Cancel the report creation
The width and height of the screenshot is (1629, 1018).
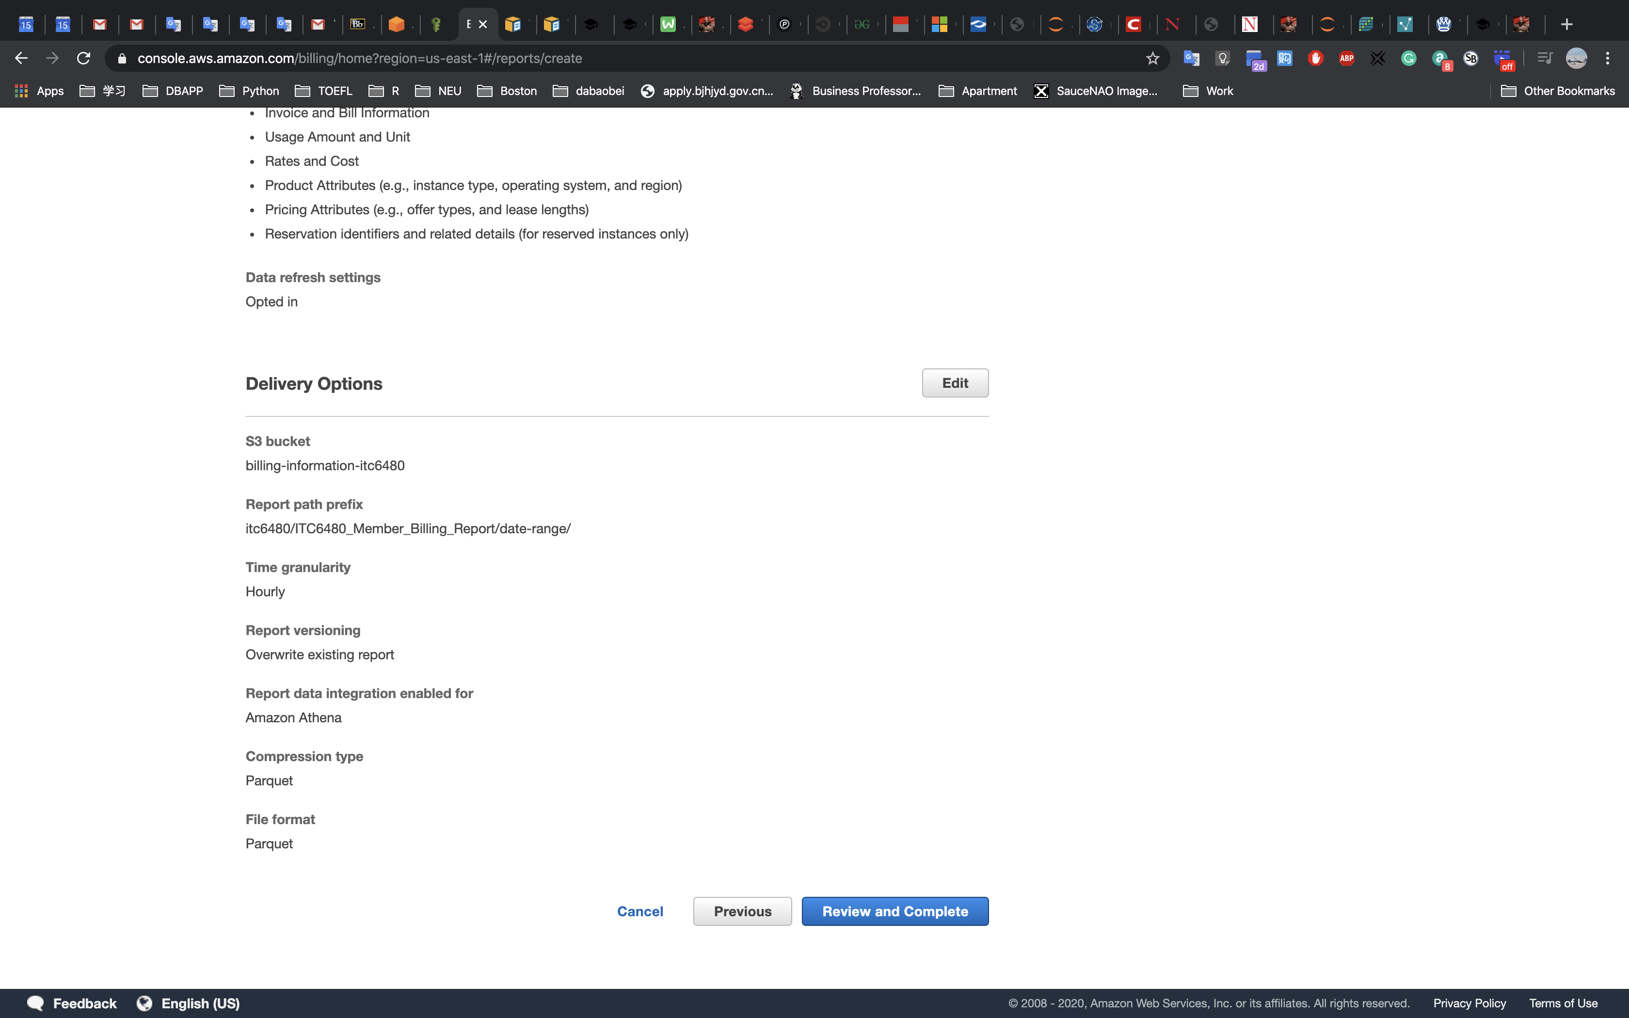[x=639, y=911]
